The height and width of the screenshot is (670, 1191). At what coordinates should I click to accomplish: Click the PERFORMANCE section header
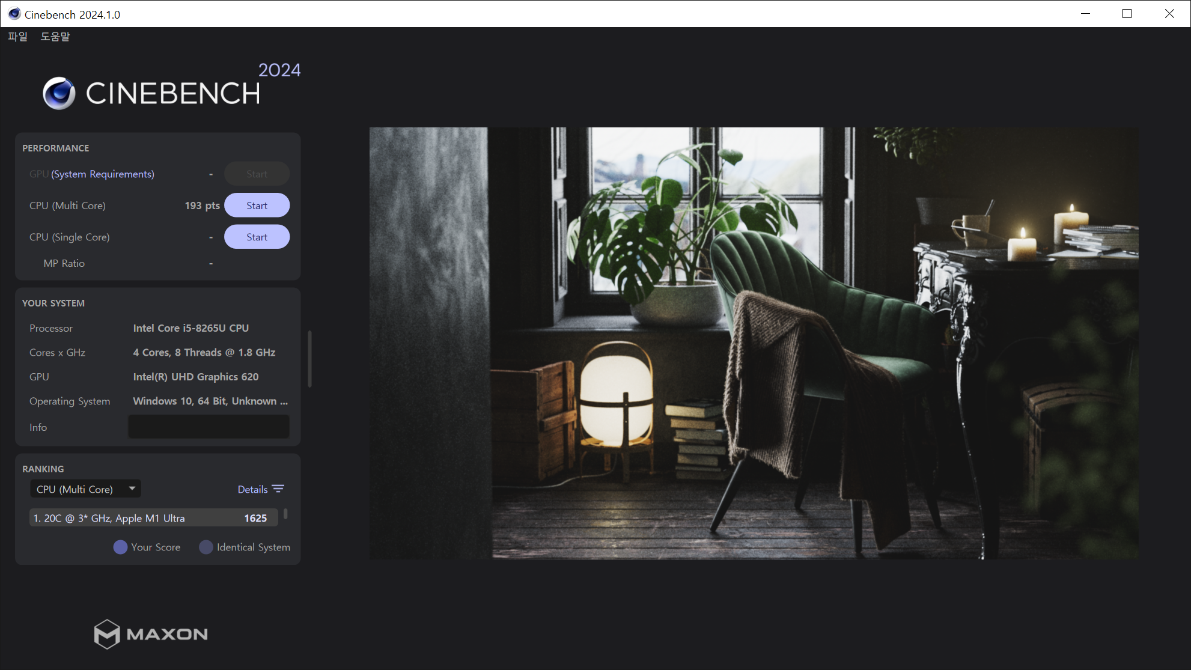click(55, 148)
